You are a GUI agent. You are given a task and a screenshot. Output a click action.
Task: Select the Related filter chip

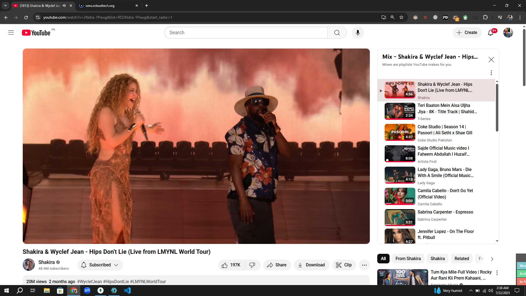pyautogui.click(x=462, y=259)
